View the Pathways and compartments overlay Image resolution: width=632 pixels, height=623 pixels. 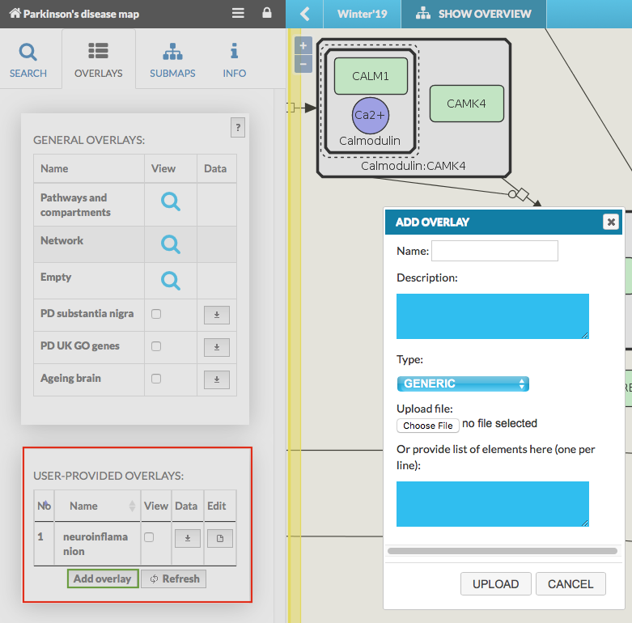pos(170,201)
